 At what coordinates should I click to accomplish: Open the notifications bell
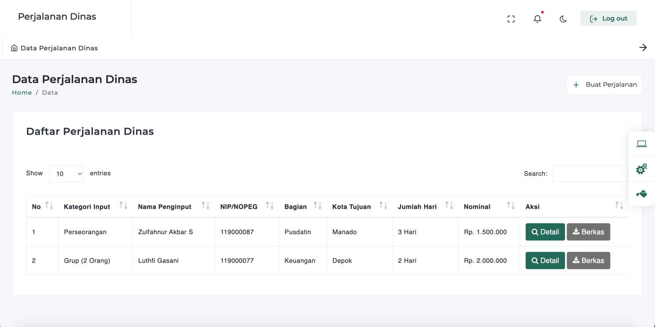tap(537, 19)
